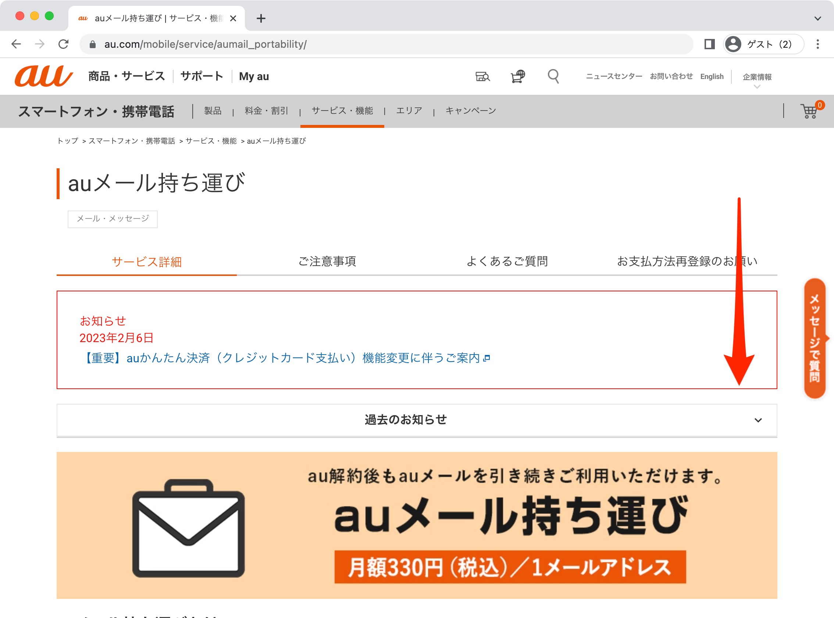
Task: Click the 2023年2月6日 notice date
Action: pos(117,338)
